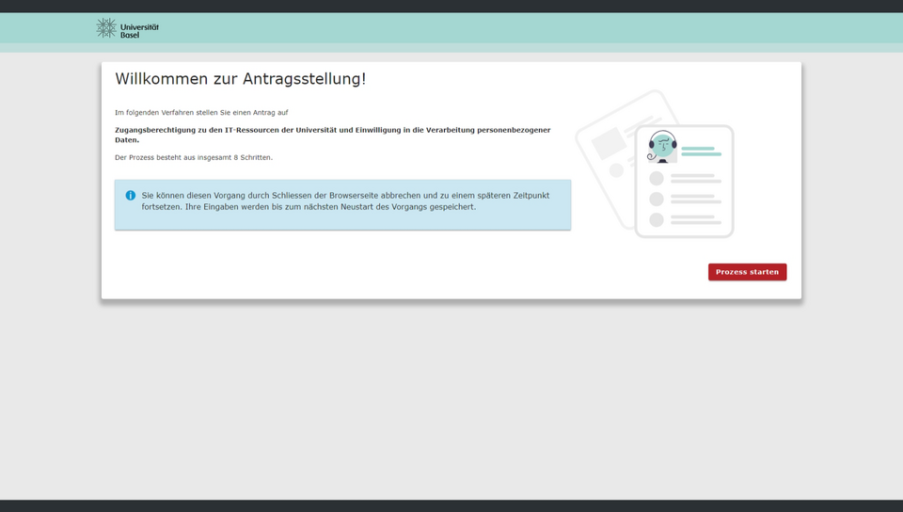
Task: Click the blue info icon in notice
Action: click(131, 196)
